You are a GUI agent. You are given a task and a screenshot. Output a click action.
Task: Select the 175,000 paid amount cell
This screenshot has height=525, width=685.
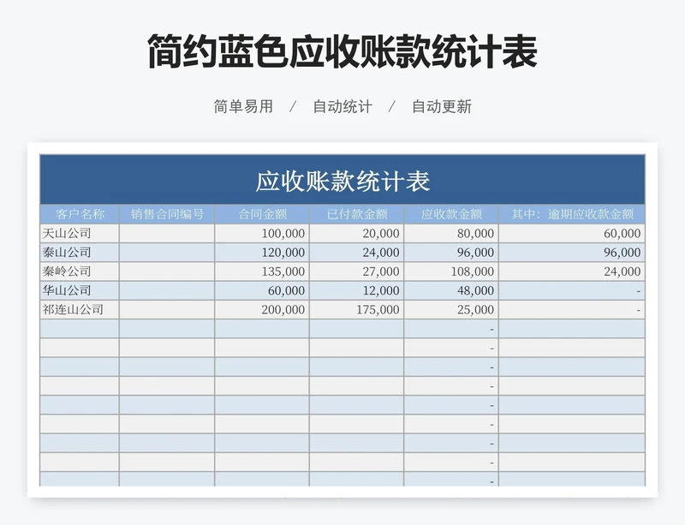point(357,309)
